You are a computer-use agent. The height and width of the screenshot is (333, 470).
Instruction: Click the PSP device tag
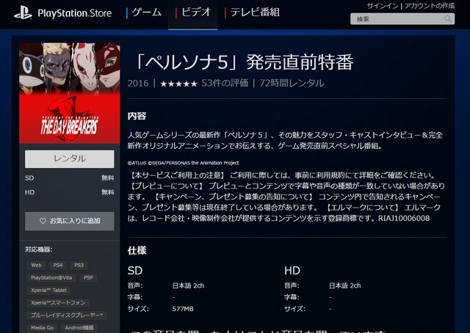(x=88, y=278)
